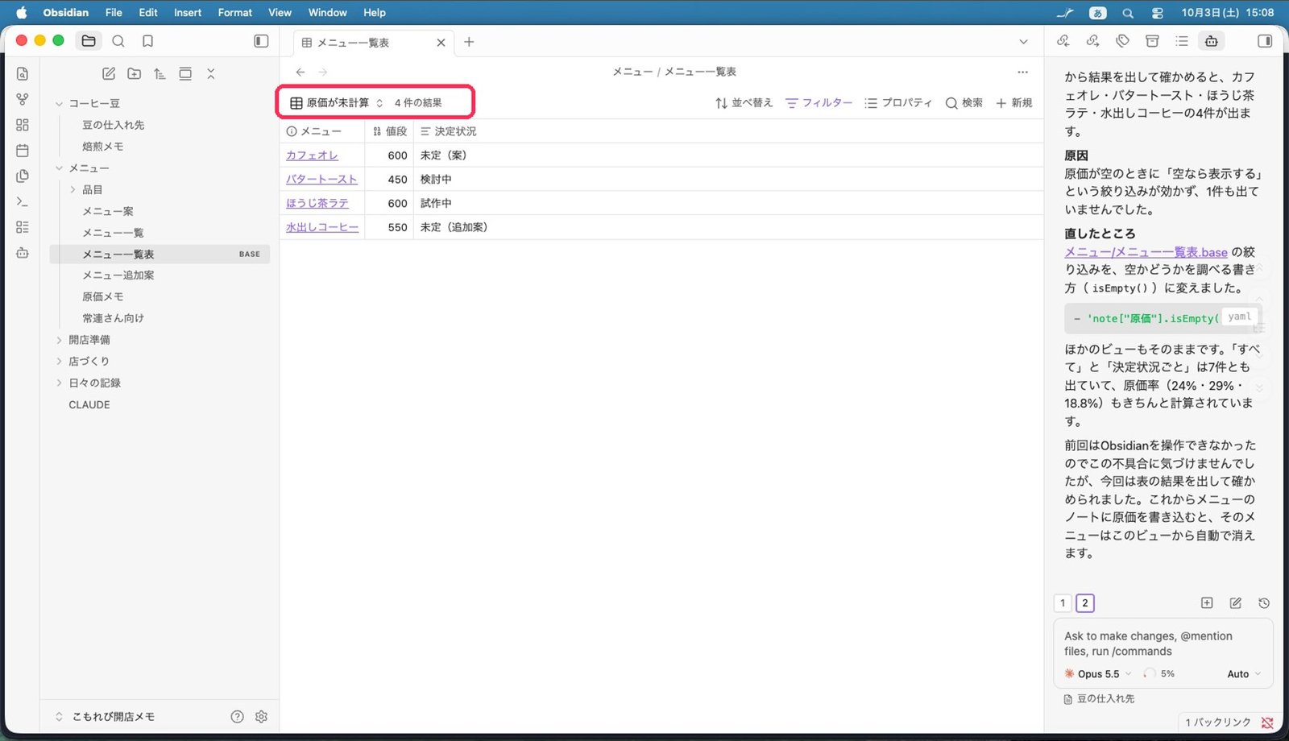Screen dimensions: 1289x741
Task: Expand the 日々の記録 folder
Action: (59, 383)
